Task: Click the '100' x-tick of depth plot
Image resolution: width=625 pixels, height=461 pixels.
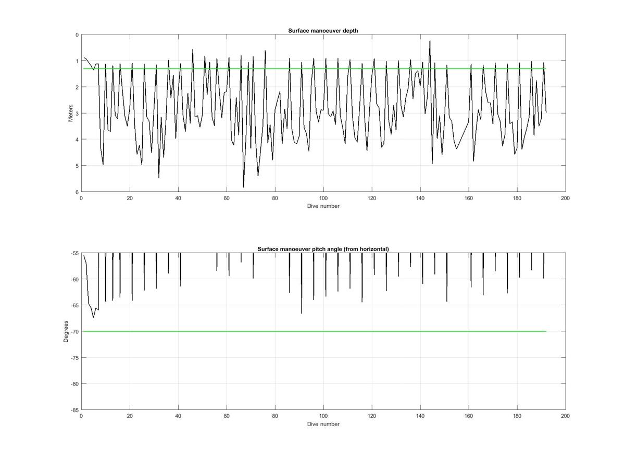Action: [323, 198]
